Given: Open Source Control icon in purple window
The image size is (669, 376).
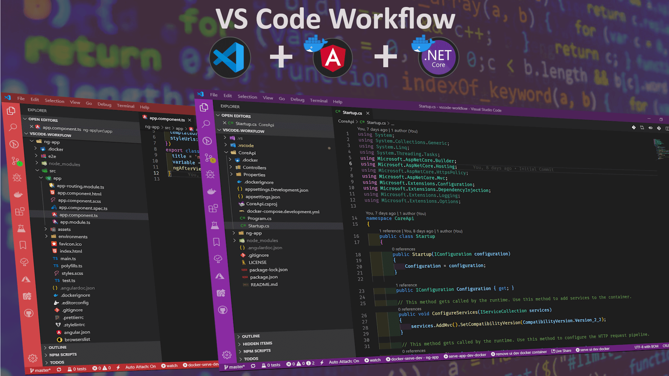Looking at the screenshot, I should [210, 158].
